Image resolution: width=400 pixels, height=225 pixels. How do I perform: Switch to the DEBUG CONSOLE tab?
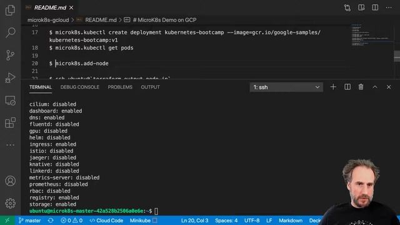coord(80,87)
